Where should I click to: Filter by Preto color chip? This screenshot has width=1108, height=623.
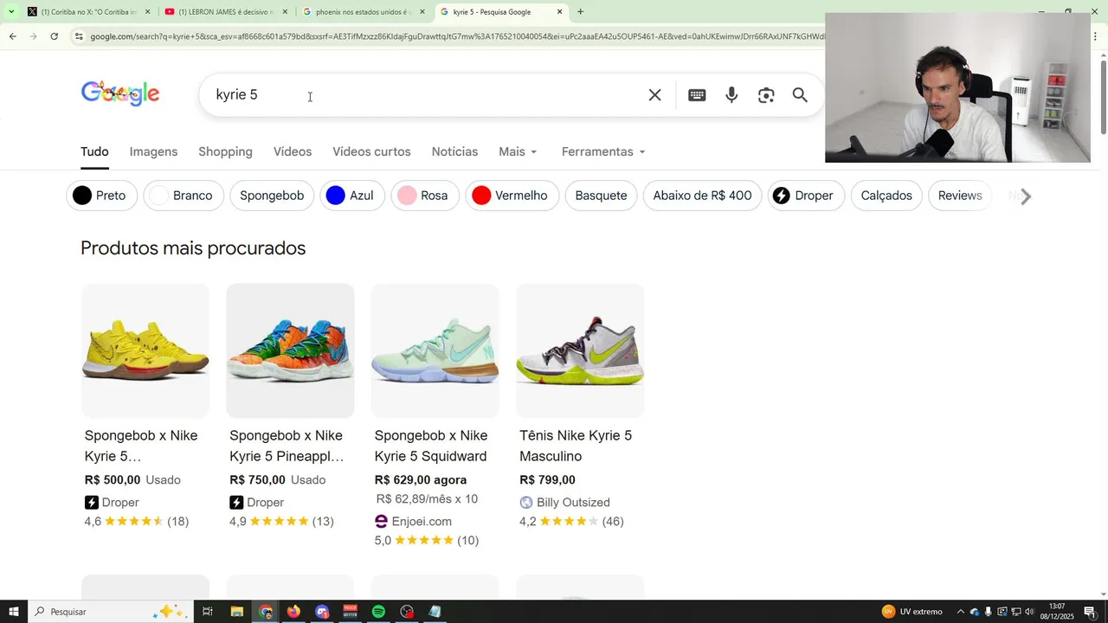[100, 196]
